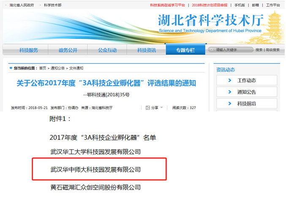Open the 科技系统在线学习平台 link
The height and width of the screenshot is (199, 286).
[x=167, y=5]
